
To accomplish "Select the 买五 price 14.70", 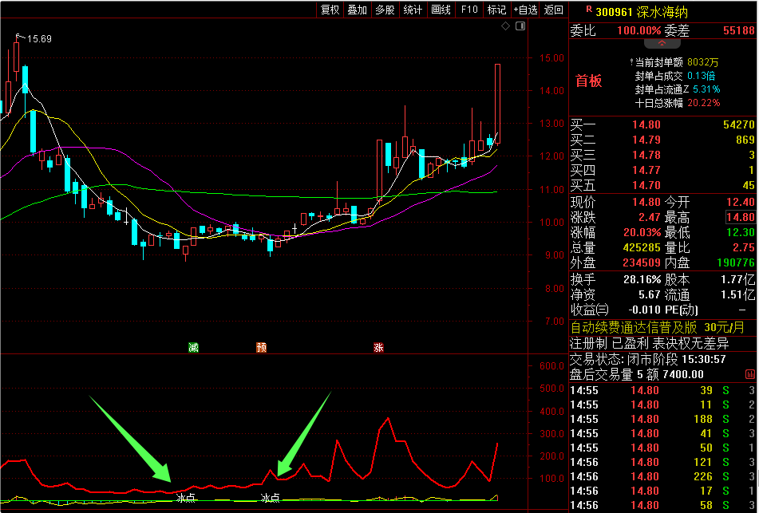I will [646, 185].
